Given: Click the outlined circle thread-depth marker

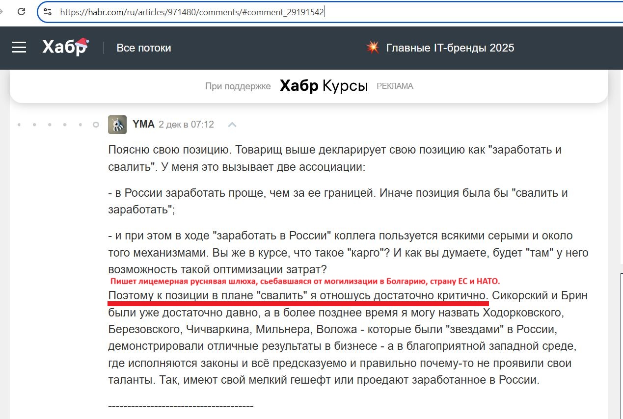Looking at the screenshot, I should (95, 125).
